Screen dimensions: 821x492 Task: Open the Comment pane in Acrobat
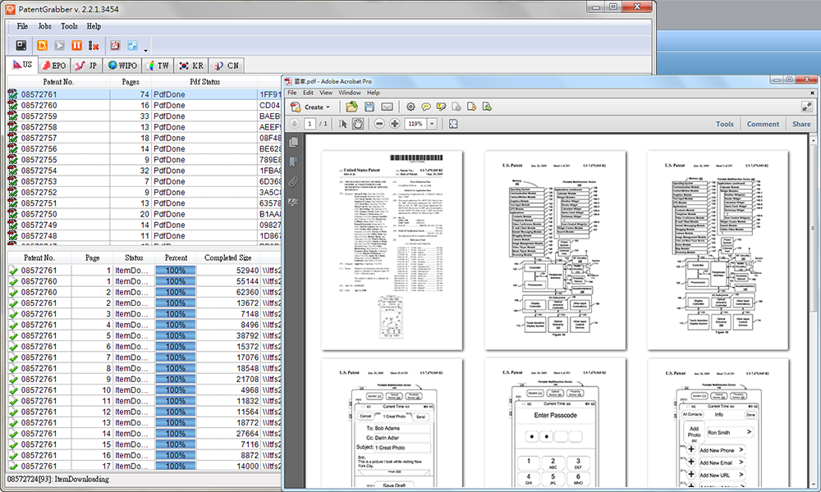[x=763, y=124]
